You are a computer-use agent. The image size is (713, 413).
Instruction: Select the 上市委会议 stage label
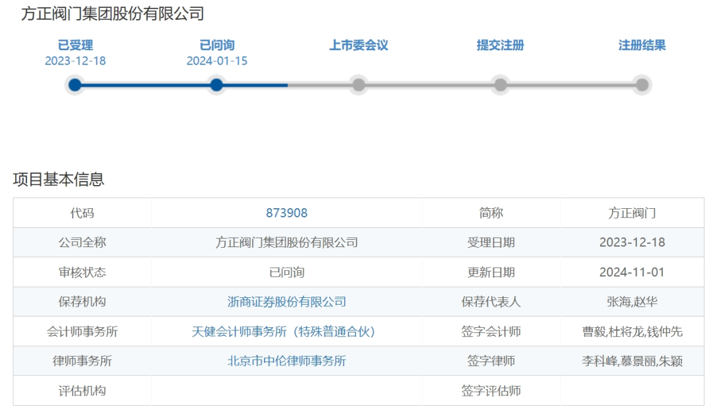[x=358, y=45]
